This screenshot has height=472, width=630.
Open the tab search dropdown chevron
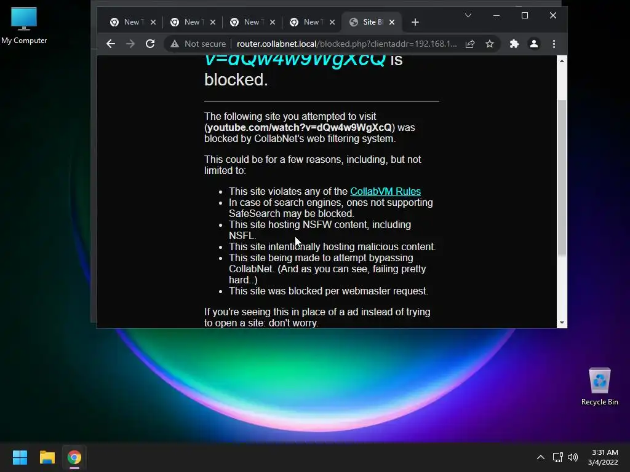[x=468, y=15]
